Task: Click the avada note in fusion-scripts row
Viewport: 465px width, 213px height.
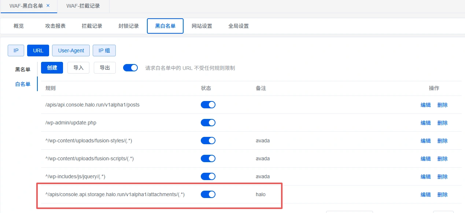Action: 263,158
